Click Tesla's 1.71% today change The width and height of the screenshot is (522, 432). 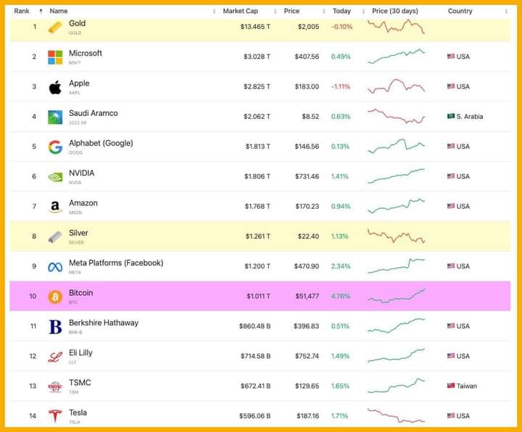tap(339, 416)
